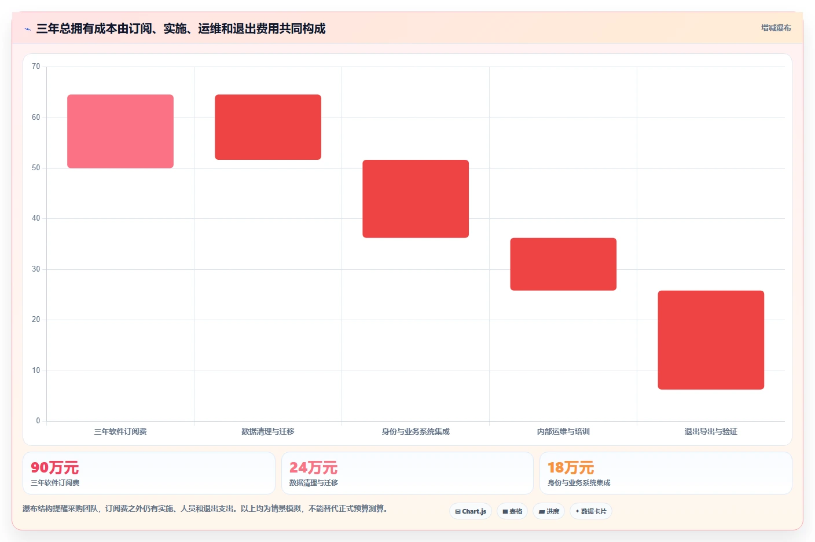Click the lightning icon beside the chart title
The width and height of the screenshot is (815, 542).
(x=27, y=29)
